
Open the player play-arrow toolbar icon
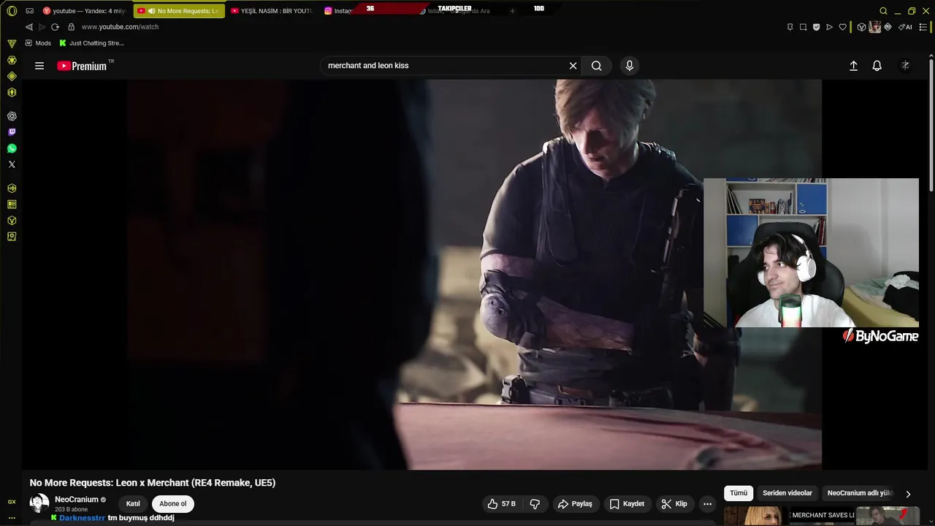pos(829,27)
